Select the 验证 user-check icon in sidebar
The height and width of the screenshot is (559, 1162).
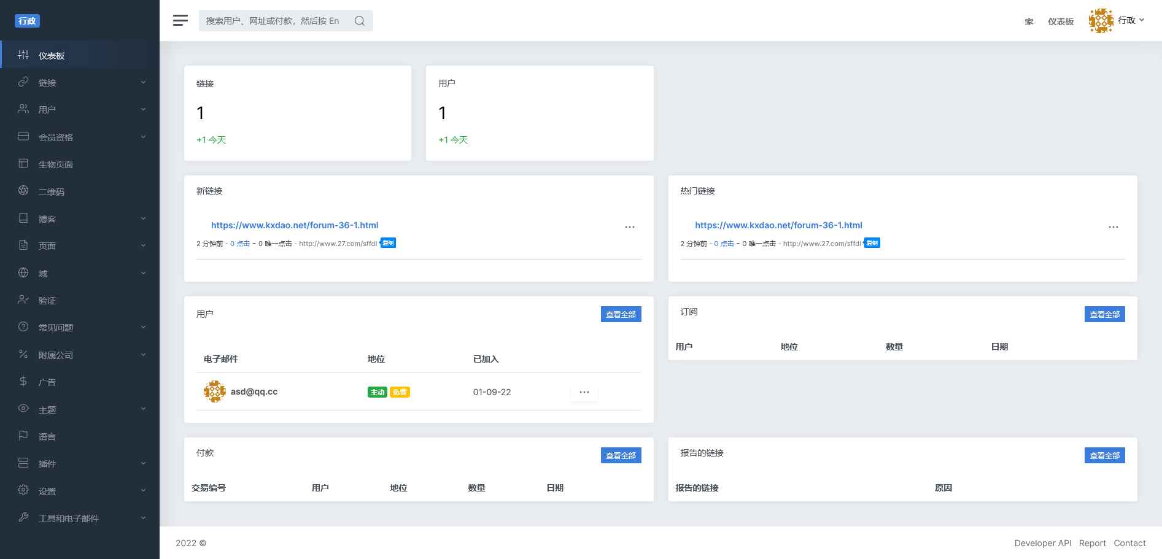[23, 300]
